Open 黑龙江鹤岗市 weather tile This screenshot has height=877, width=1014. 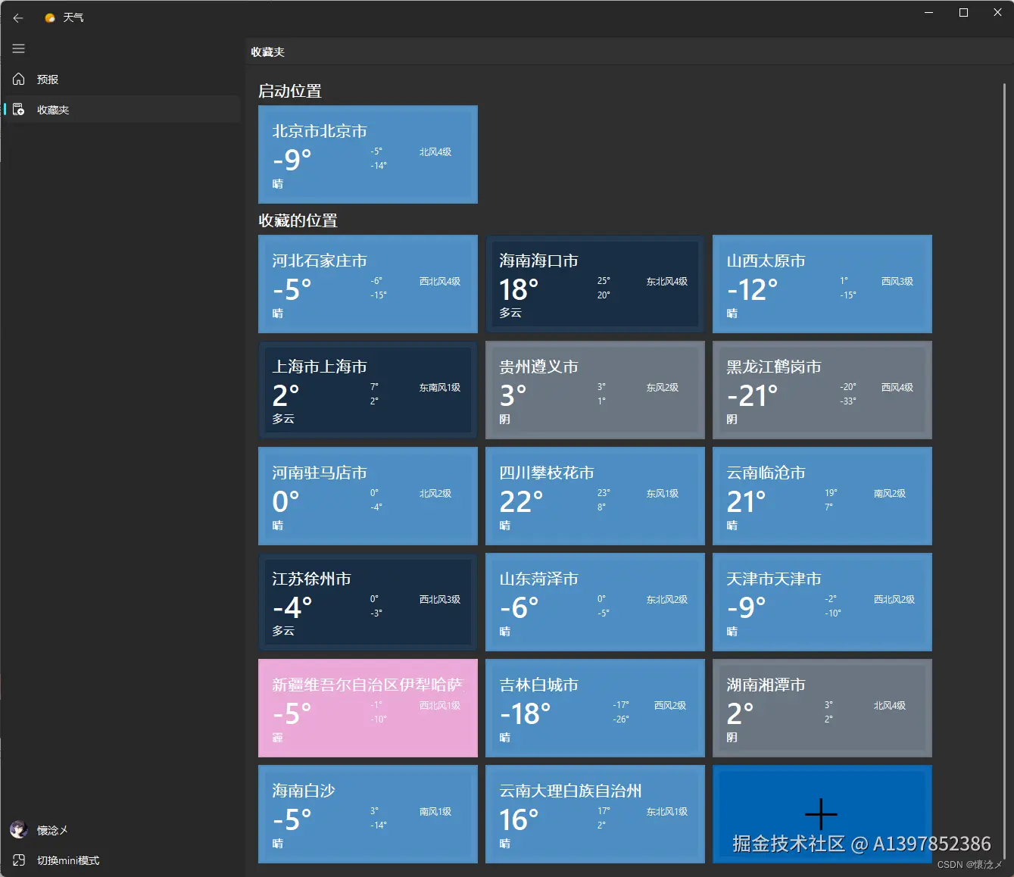click(x=822, y=390)
